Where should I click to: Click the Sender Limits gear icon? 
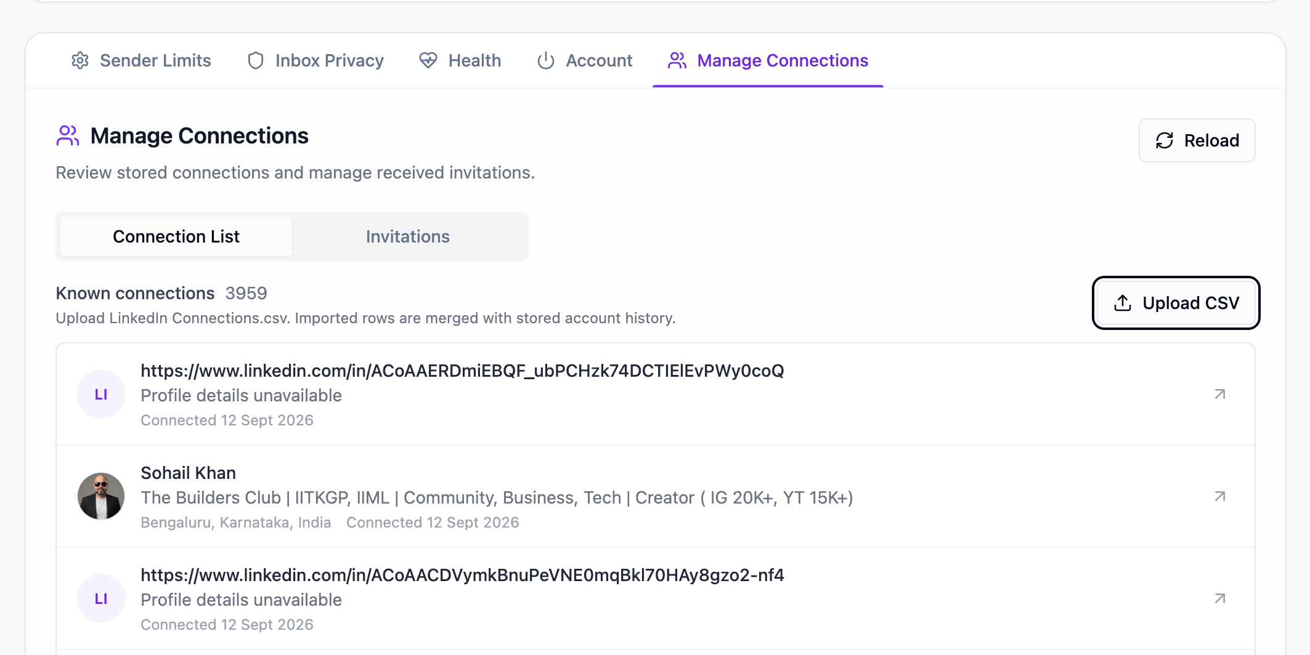click(x=80, y=60)
